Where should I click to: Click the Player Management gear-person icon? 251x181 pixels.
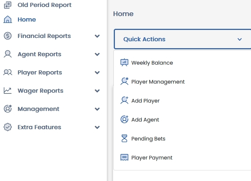pos(124,82)
